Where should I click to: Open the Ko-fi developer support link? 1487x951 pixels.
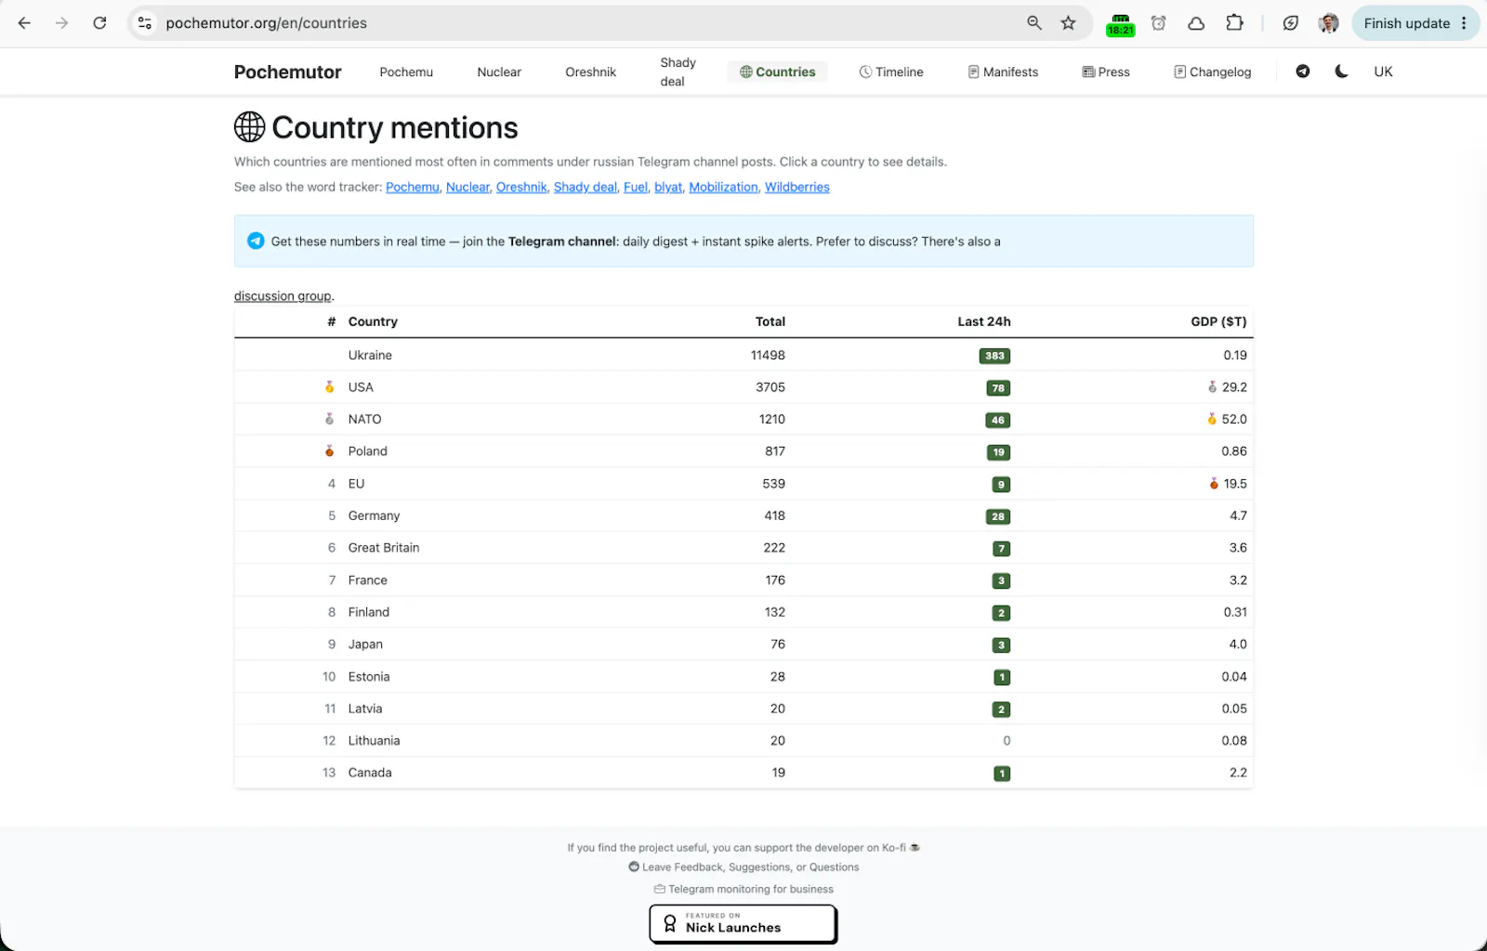pos(743,847)
